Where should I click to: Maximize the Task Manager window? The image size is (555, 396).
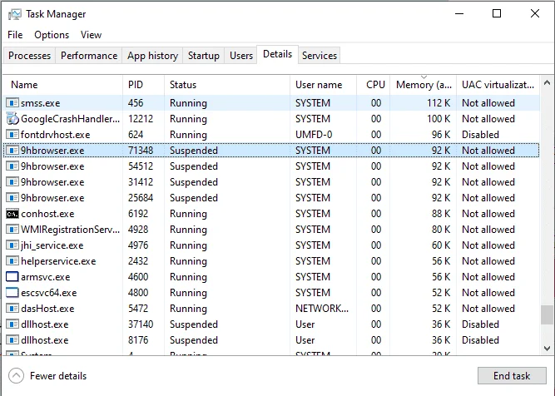[497, 14]
